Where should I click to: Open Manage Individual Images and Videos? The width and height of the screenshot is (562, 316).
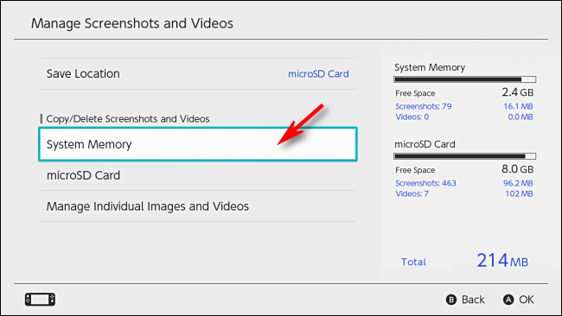[198, 206]
